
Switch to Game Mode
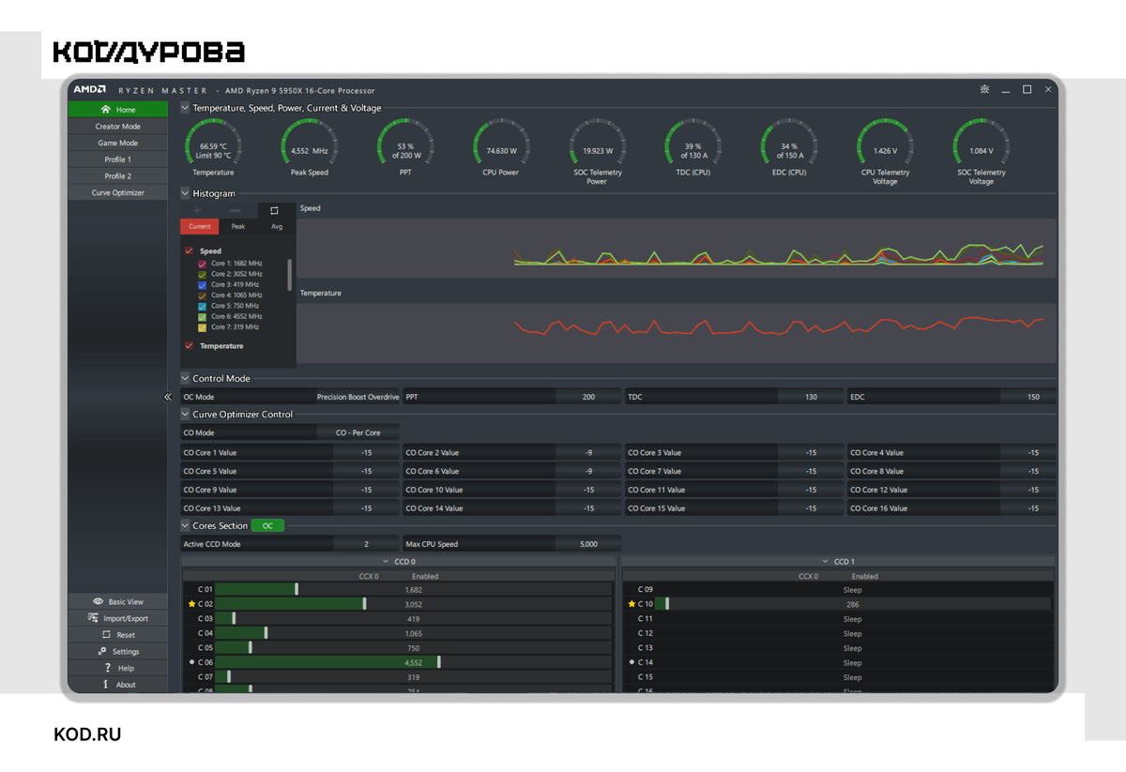(x=117, y=144)
